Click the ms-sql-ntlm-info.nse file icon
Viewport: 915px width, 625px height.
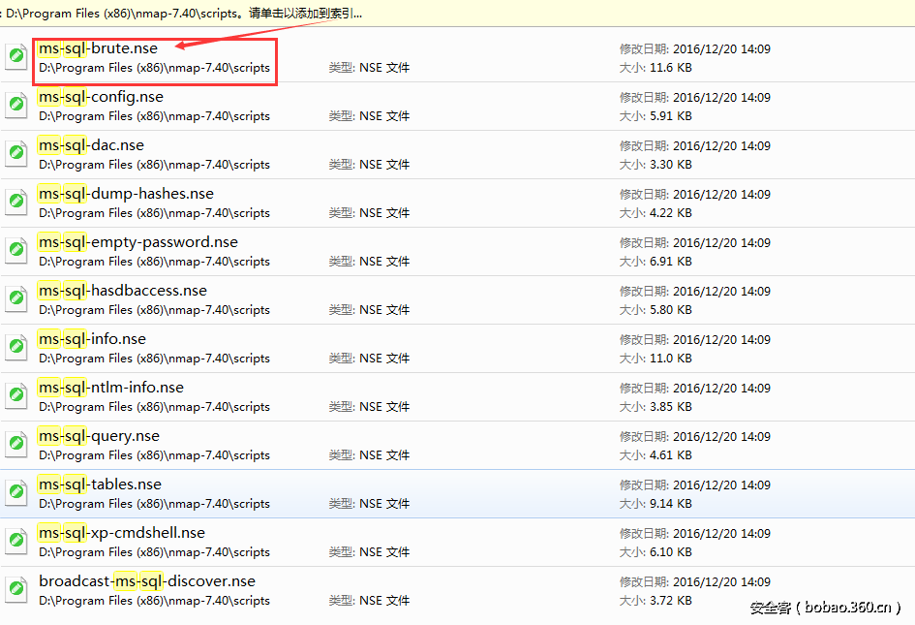coord(16,396)
